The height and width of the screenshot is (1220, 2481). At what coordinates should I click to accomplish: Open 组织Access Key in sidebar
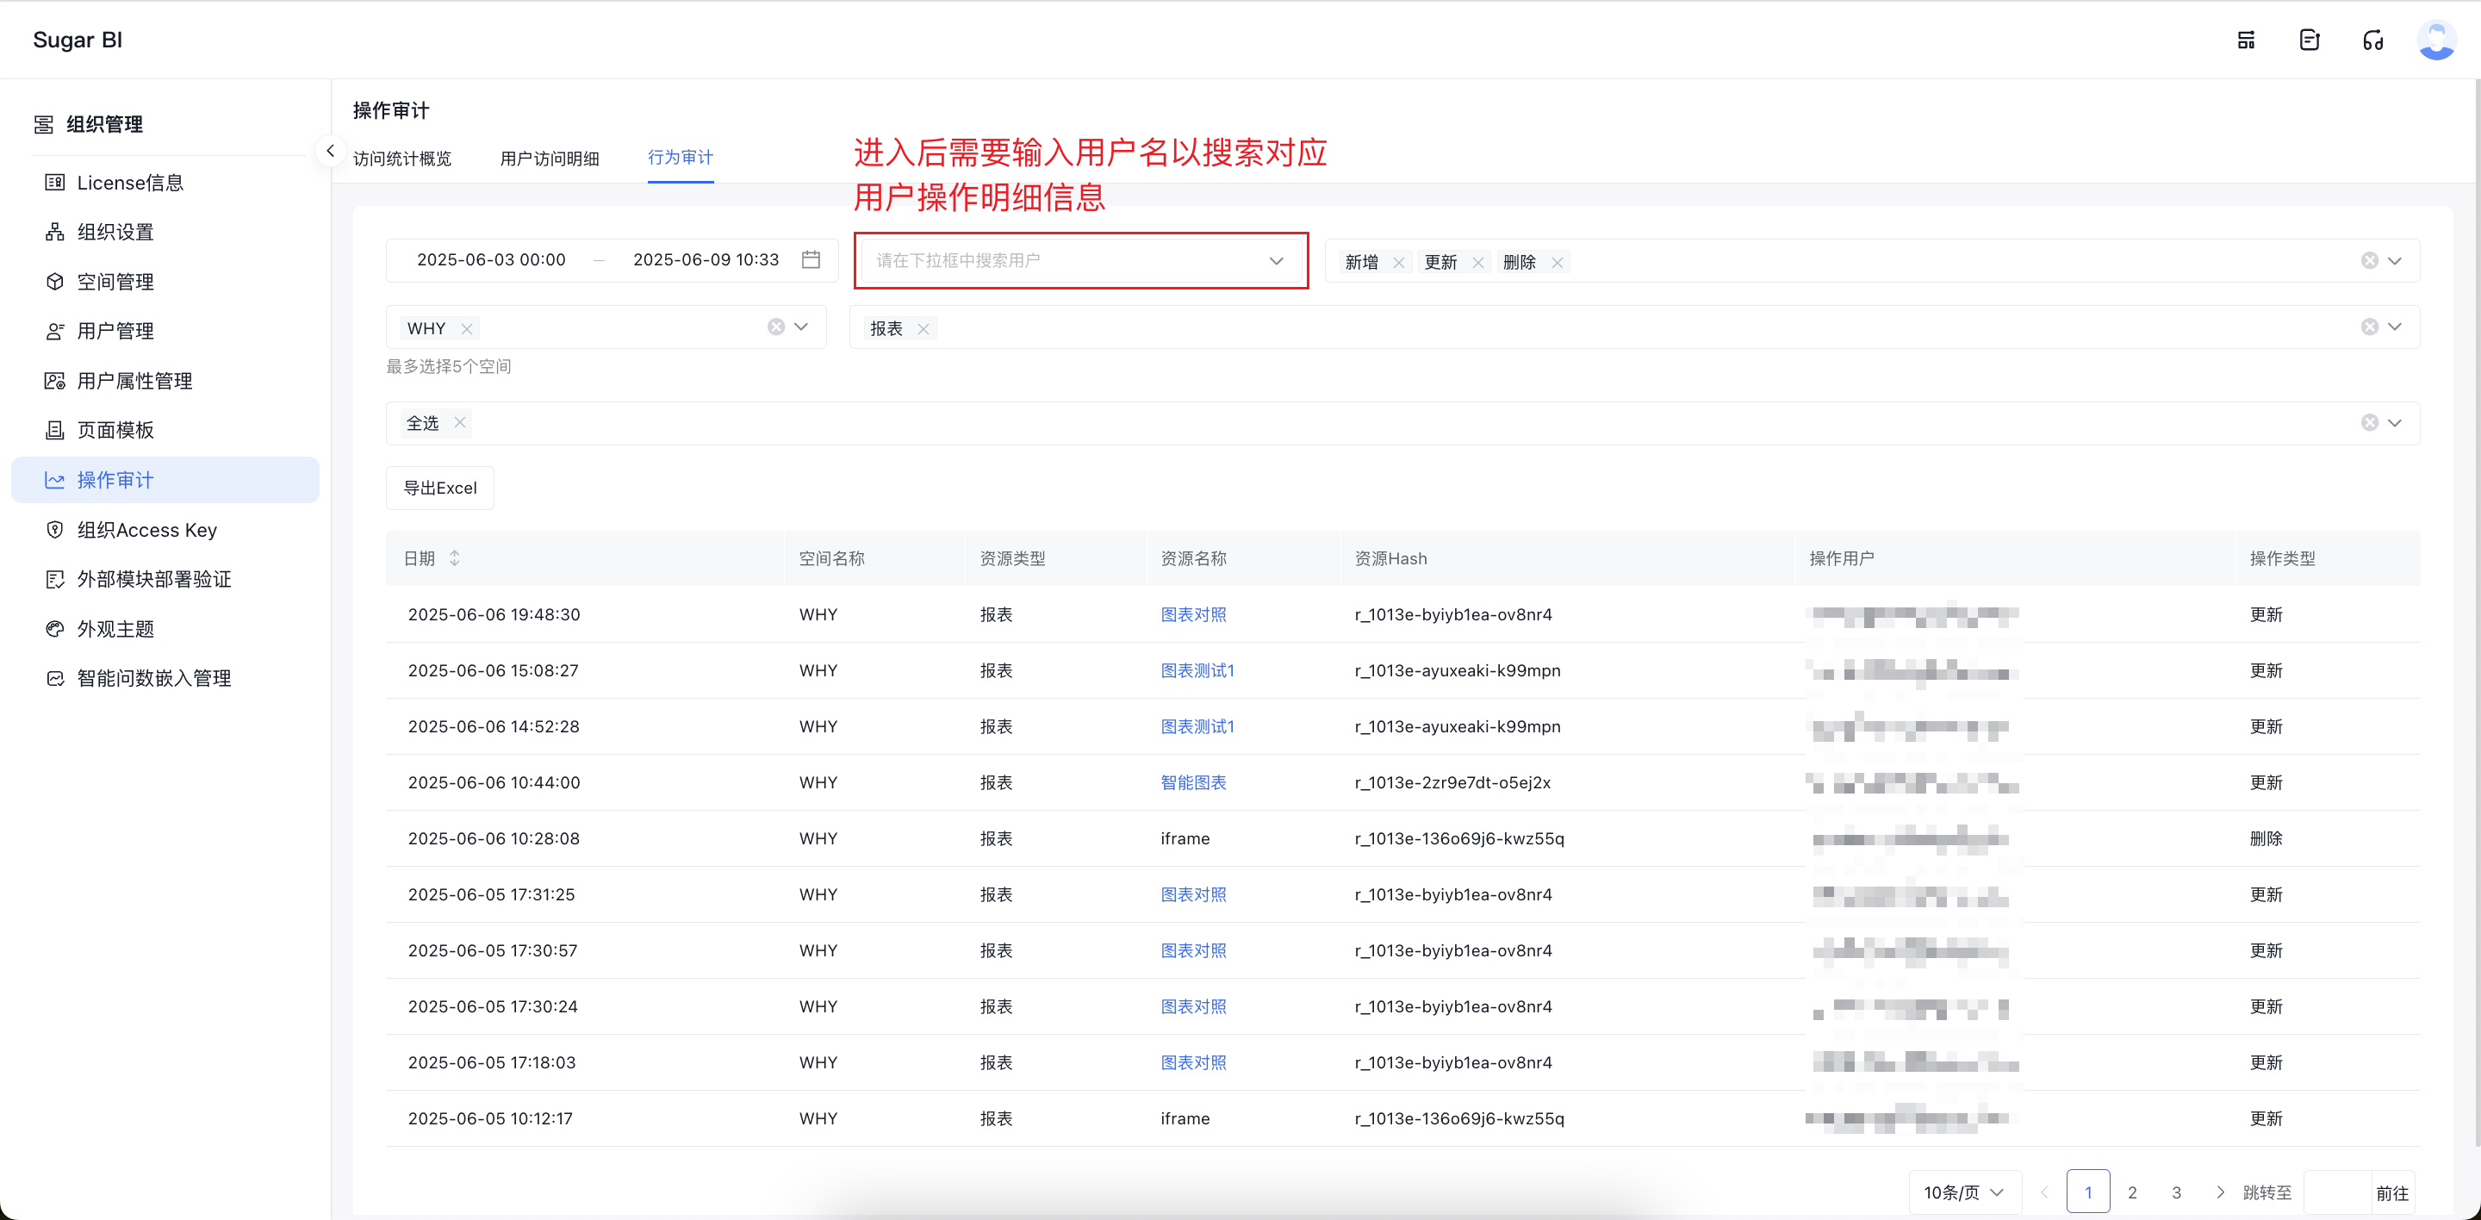[x=165, y=530]
